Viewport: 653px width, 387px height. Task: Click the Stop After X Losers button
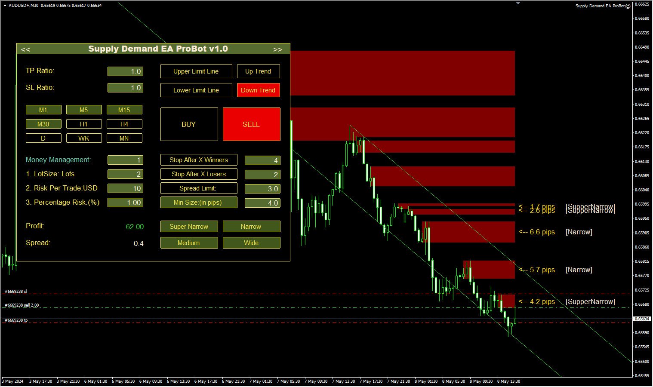pyautogui.click(x=199, y=174)
